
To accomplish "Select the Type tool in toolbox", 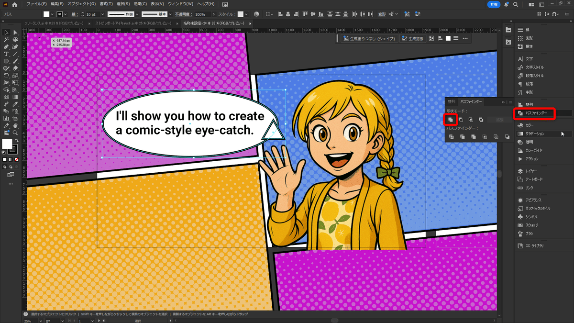I will pyautogui.click(x=6, y=54).
